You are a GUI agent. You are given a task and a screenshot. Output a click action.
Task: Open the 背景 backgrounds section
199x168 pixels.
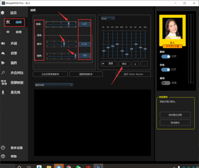click(x=14, y=53)
